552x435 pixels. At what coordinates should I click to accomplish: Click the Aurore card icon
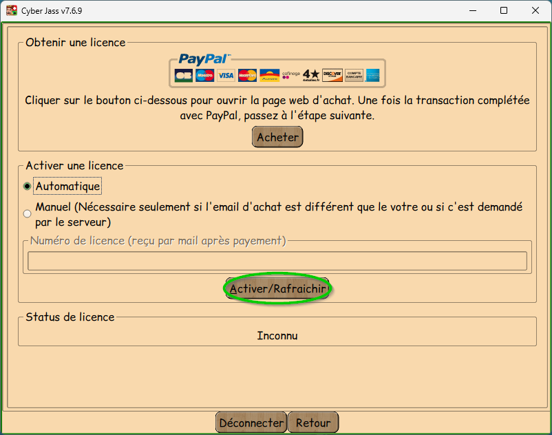pyautogui.click(x=270, y=75)
